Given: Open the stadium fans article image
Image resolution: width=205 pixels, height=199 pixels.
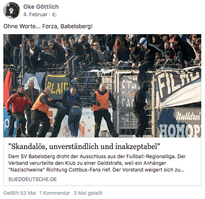Looking at the screenshot, I should (x=102, y=86).
